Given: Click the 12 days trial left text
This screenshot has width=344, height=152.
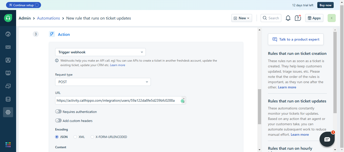Looking at the screenshot, I should tap(303, 5).
